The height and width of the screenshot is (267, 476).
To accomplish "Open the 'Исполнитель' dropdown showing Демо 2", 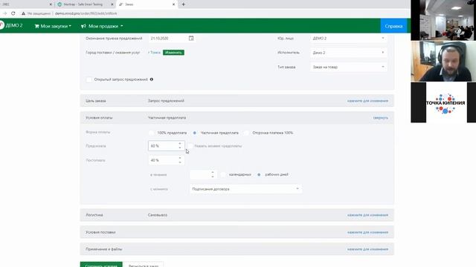I will coord(349,53).
